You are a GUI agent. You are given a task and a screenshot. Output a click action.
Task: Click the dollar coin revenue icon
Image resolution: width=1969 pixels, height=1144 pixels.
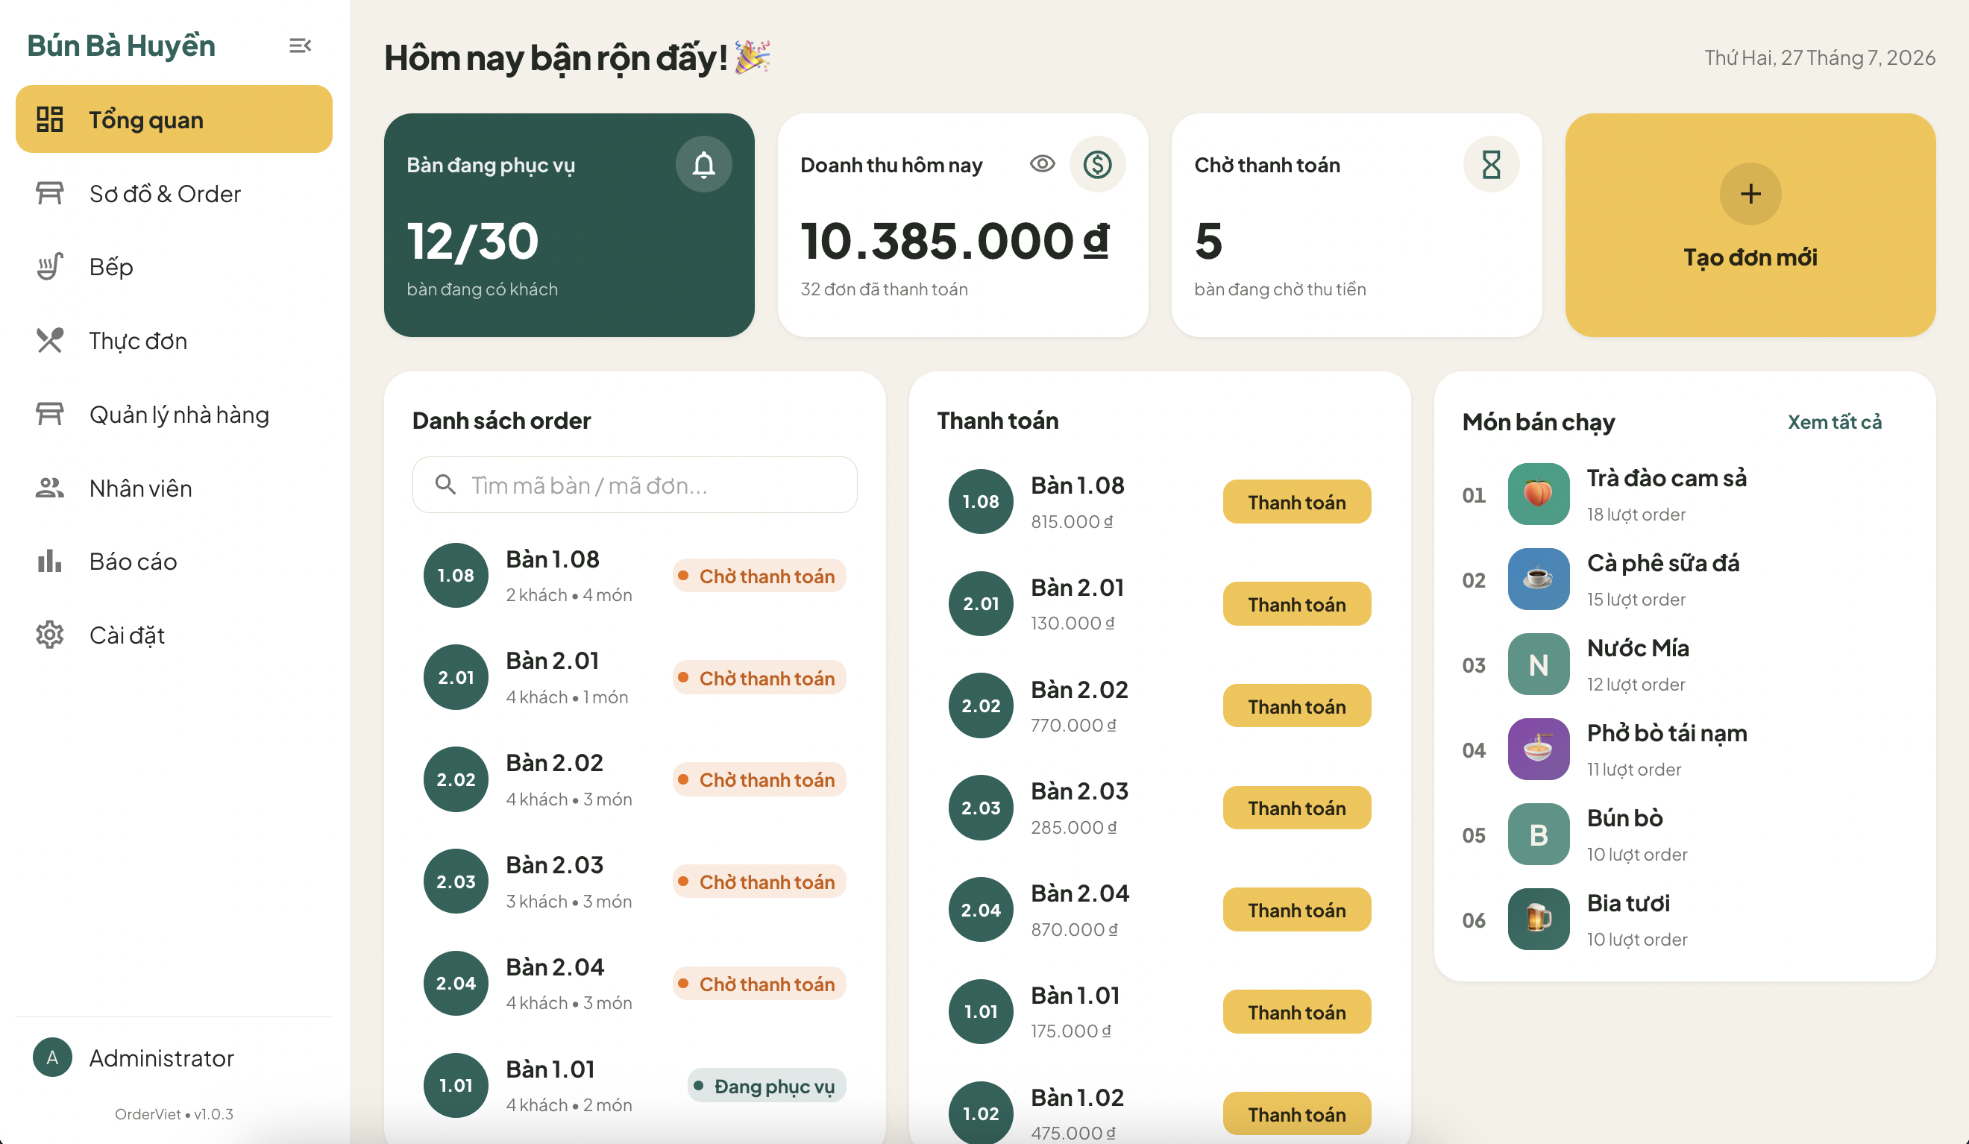click(x=1098, y=164)
